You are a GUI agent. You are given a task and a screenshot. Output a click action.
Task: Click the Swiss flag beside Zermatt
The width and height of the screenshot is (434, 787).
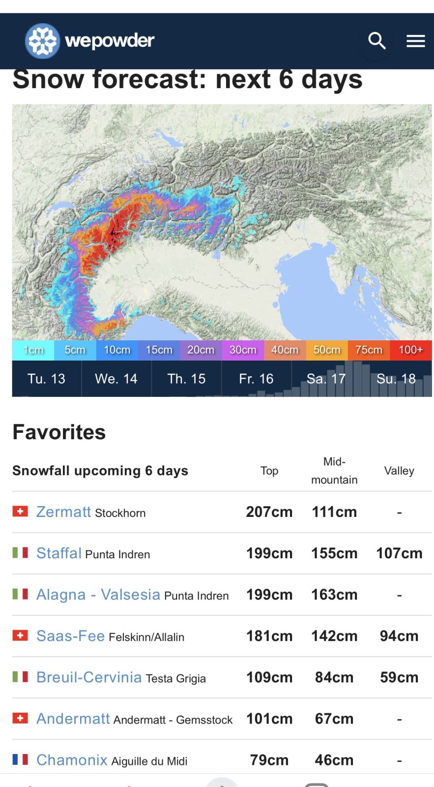click(x=20, y=512)
